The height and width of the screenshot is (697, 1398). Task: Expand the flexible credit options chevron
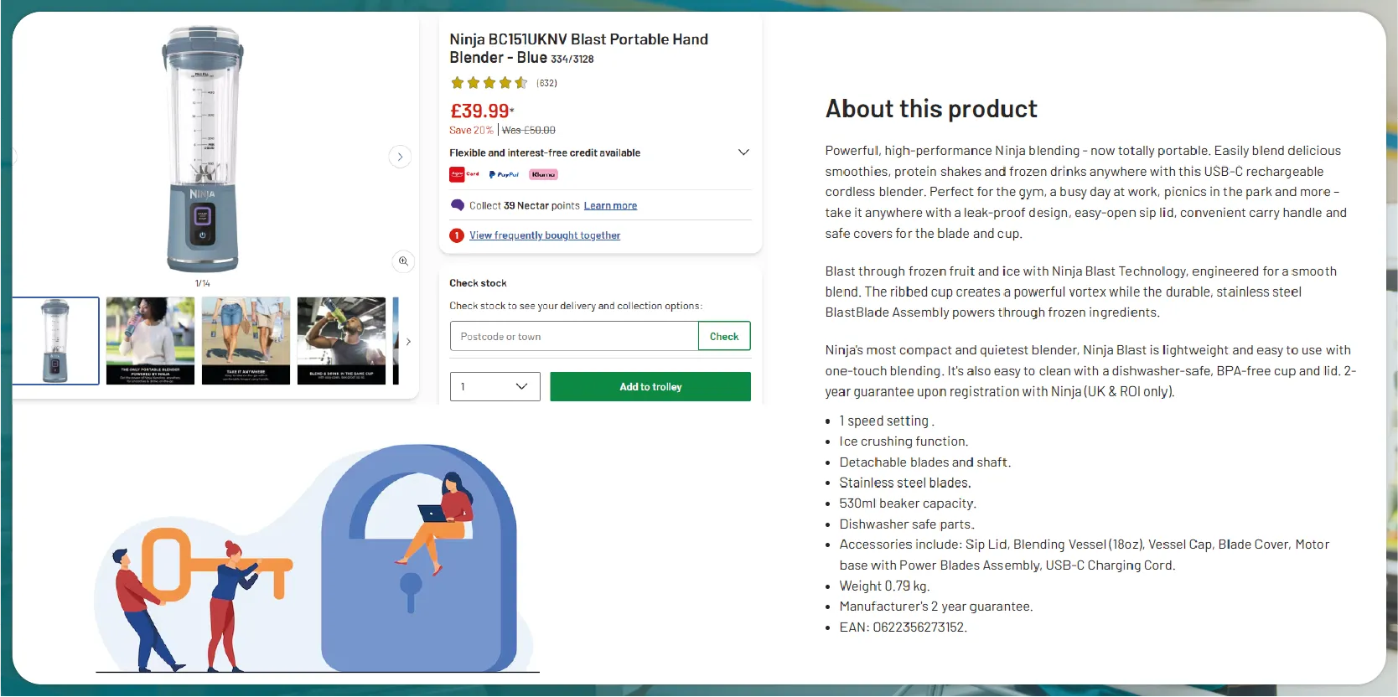coord(743,152)
